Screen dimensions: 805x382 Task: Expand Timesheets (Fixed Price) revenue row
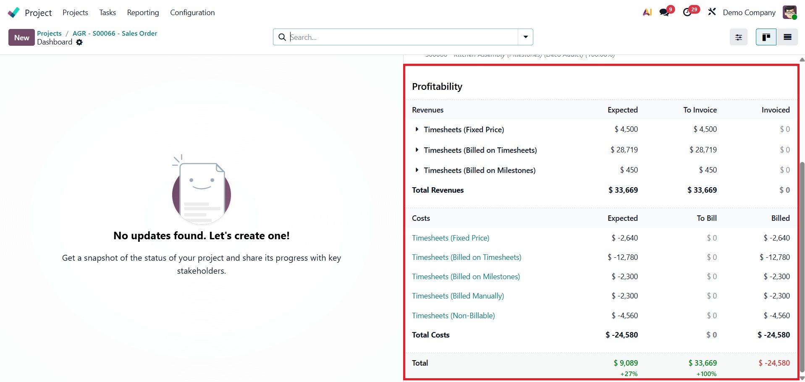[x=417, y=129]
